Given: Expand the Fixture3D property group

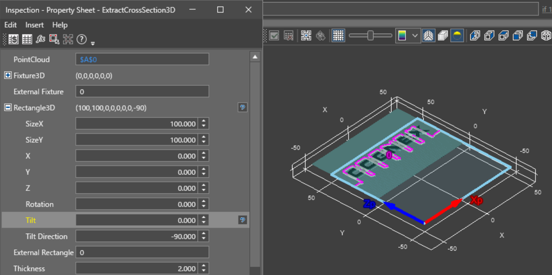Looking at the screenshot, I should pyautogui.click(x=8, y=75).
